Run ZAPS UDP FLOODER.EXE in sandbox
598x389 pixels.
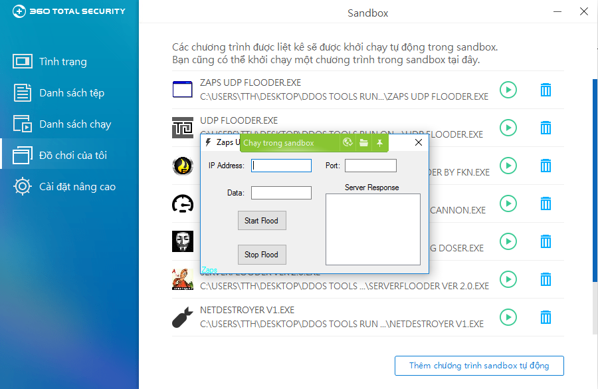[508, 90]
